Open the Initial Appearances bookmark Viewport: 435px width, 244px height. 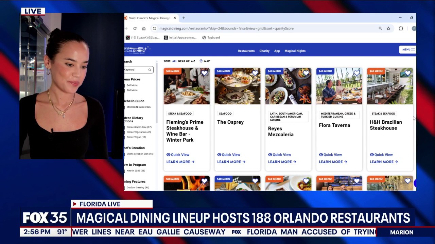pos(180,38)
